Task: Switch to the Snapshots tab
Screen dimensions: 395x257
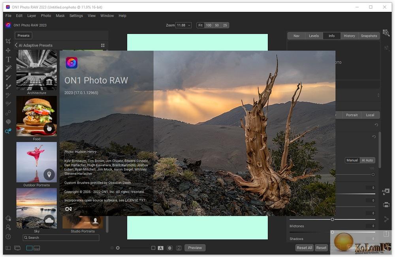Action: [x=369, y=36]
